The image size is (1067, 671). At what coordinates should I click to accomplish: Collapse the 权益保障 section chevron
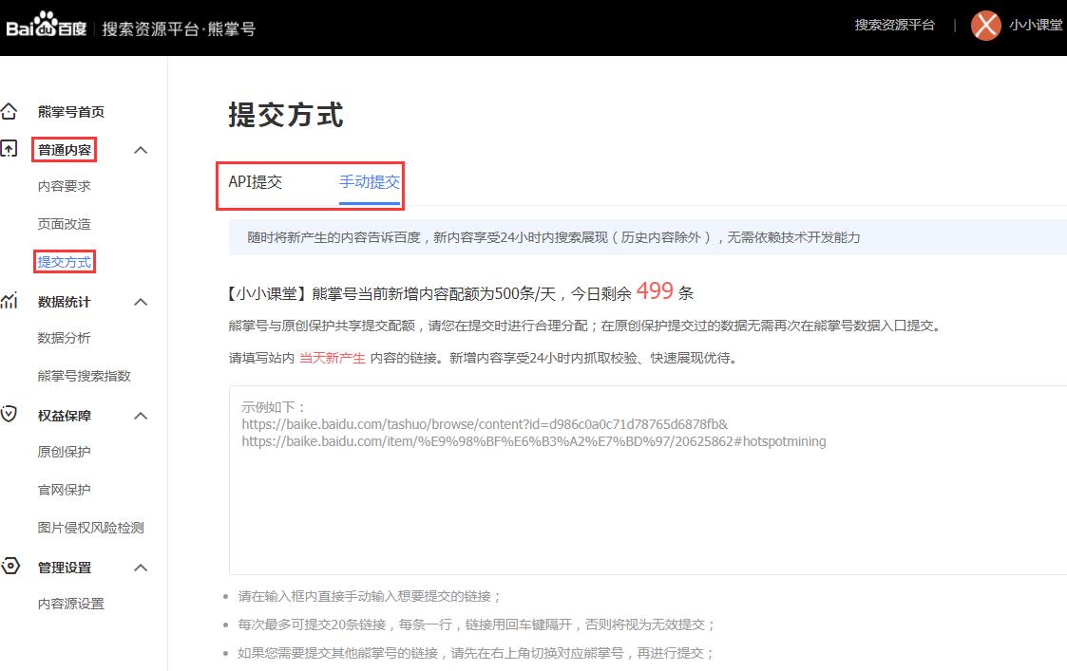click(141, 415)
